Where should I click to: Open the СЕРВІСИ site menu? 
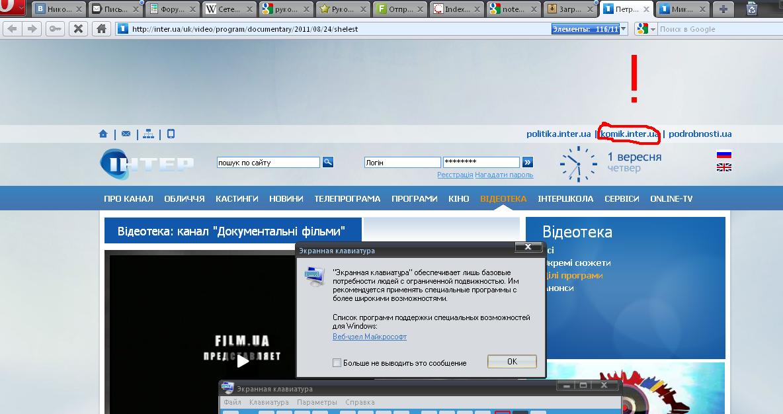[622, 199]
